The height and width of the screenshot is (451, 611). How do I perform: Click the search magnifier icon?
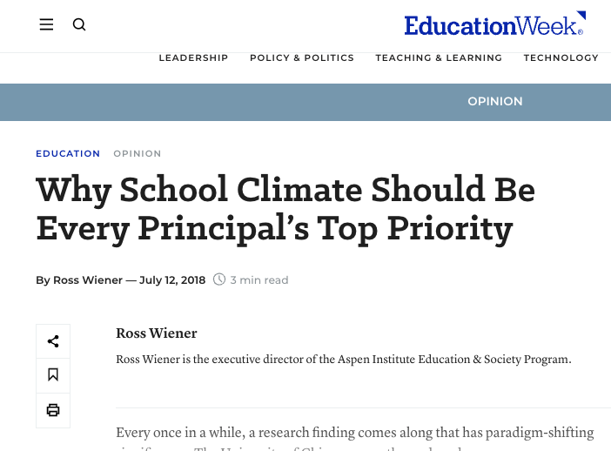click(79, 24)
